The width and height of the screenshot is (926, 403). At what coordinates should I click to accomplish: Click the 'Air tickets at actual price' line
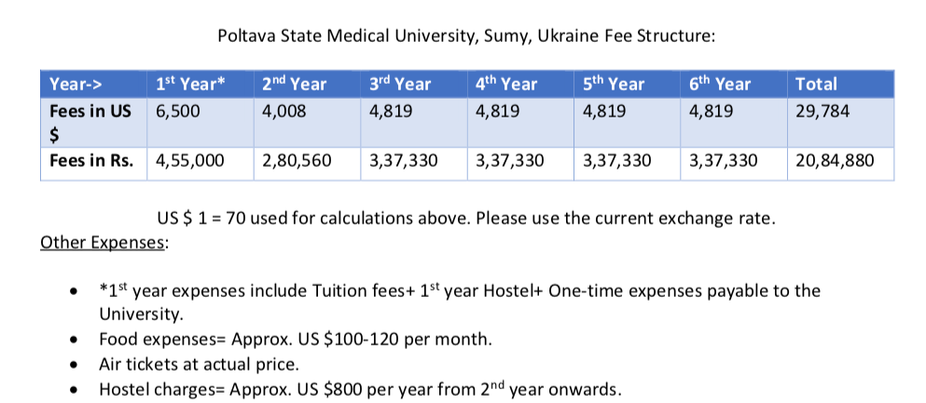point(199,365)
